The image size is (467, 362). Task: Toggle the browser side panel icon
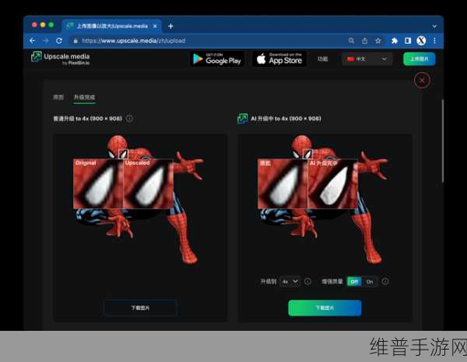coord(408,40)
